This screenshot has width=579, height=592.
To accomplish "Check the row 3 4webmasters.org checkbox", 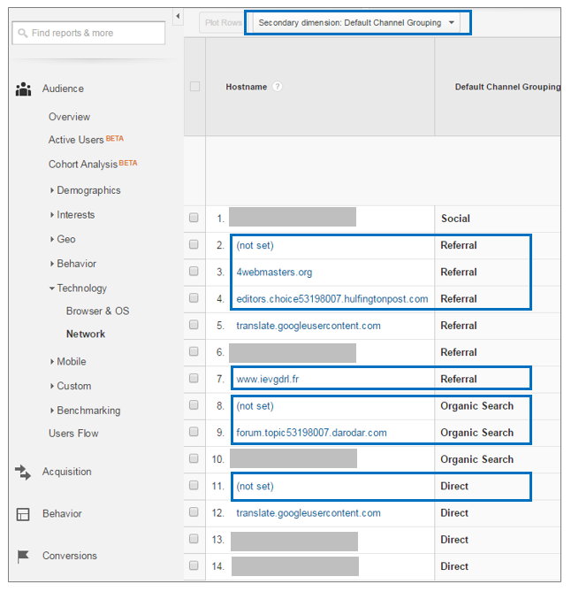I will click(x=194, y=271).
